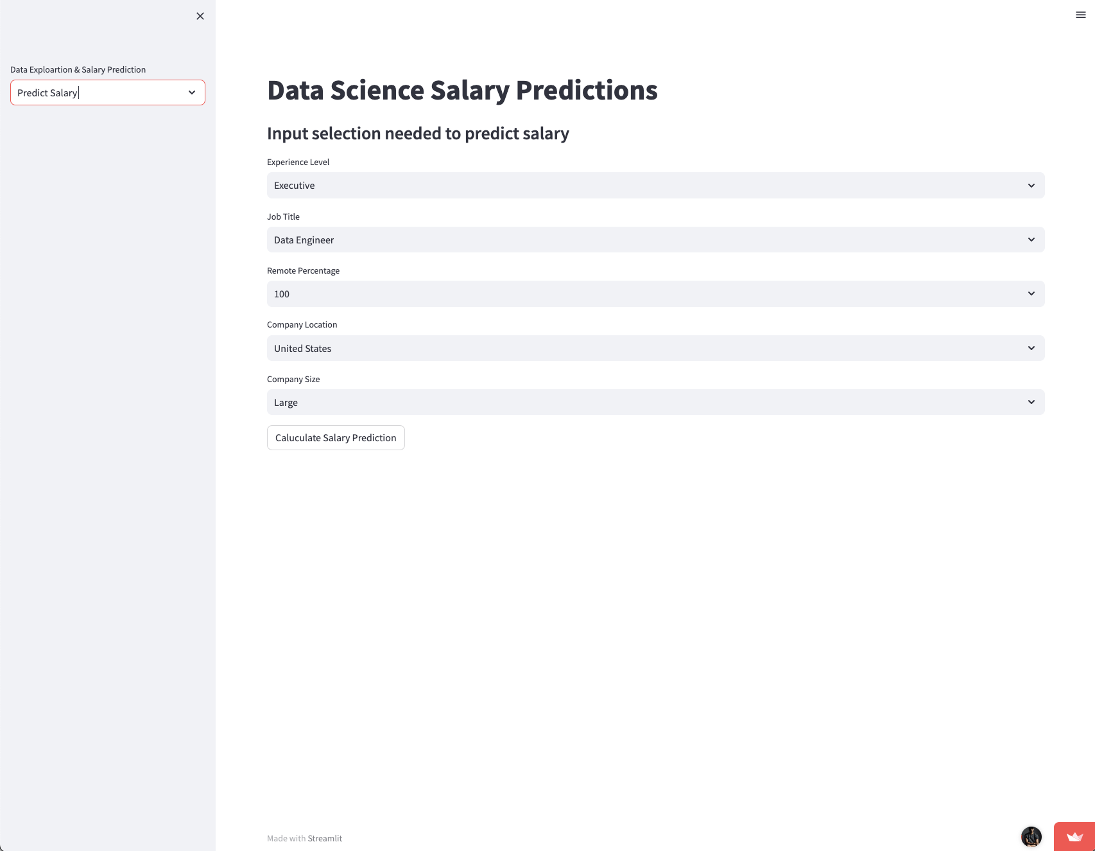Open the Remote Percentage dropdown showing 100
Screen dimensions: 1095x851
pos(655,294)
